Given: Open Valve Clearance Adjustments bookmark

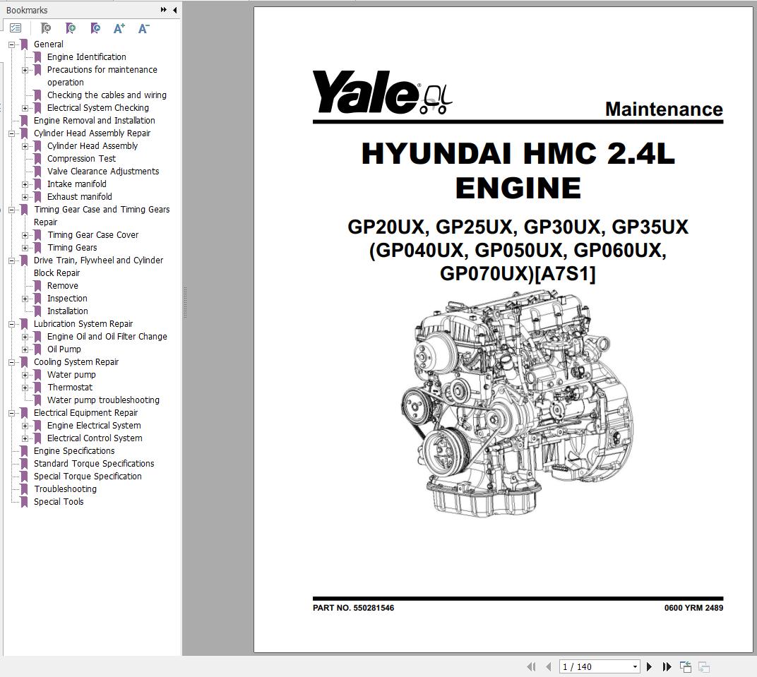Looking at the screenshot, I should pyautogui.click(x=103, y=172).
